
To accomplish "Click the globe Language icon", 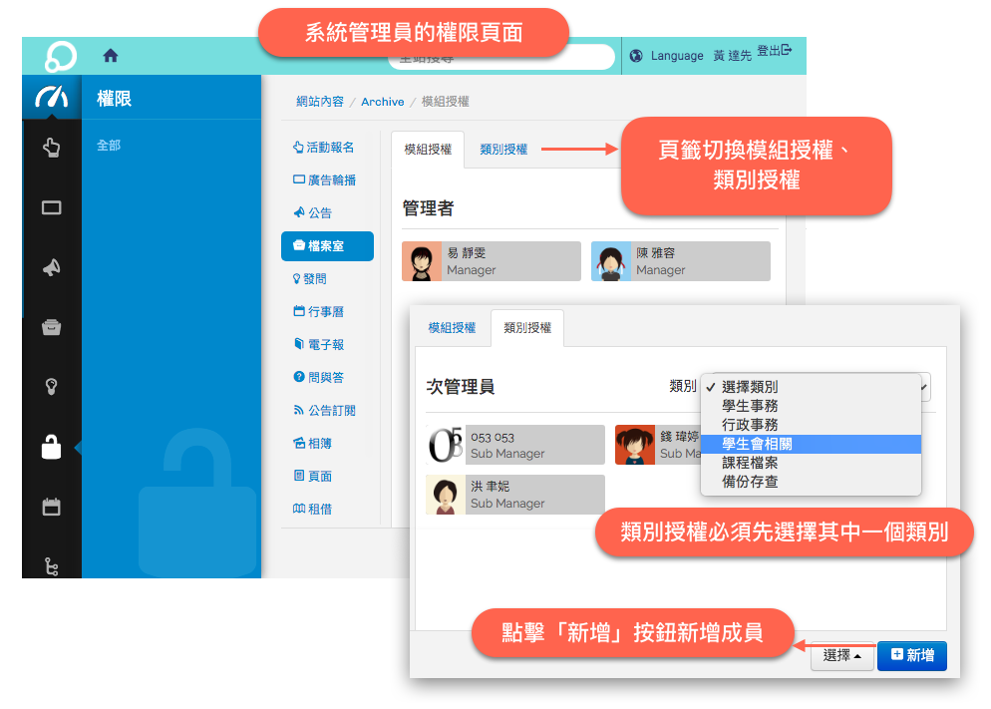I will click(x=636, y=56).
